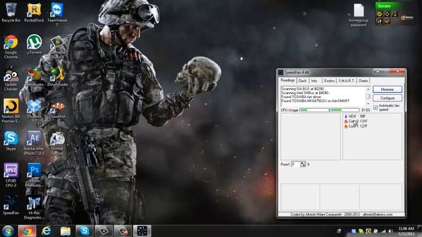
Task: Open the CPUID CPU-Z desktop shortcut
Action: [x=11, y=175]
